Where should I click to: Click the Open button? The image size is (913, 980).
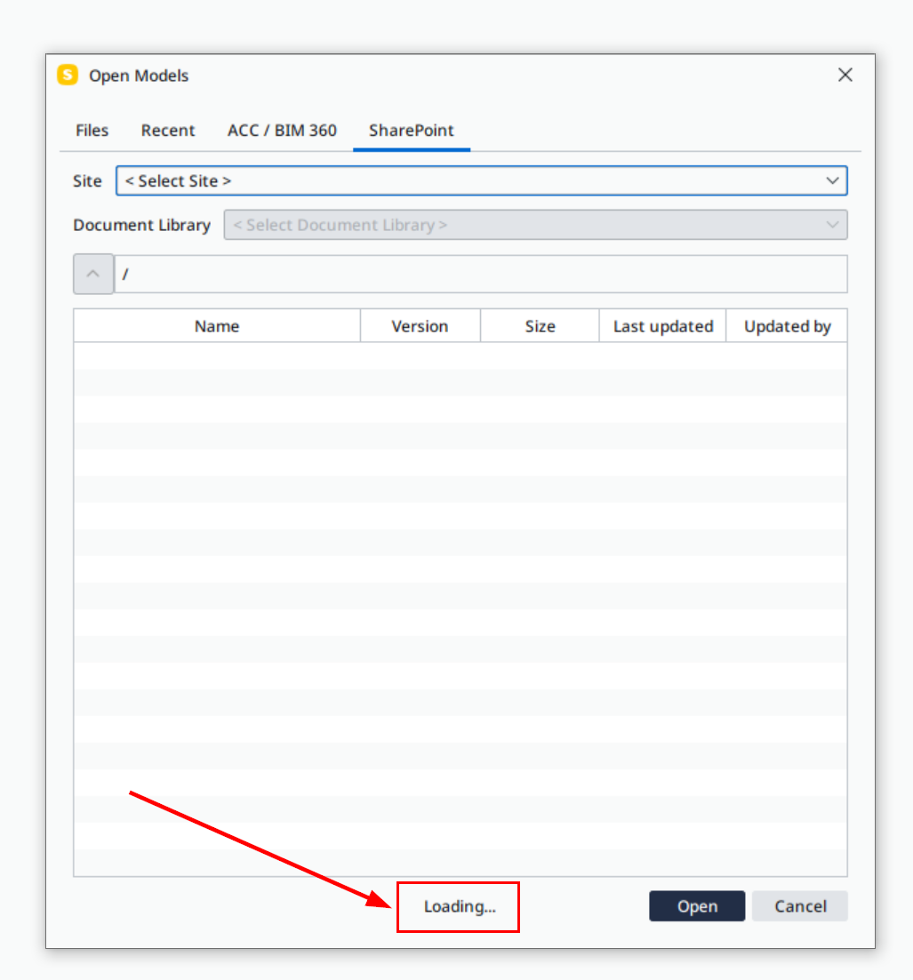(697, 905)
